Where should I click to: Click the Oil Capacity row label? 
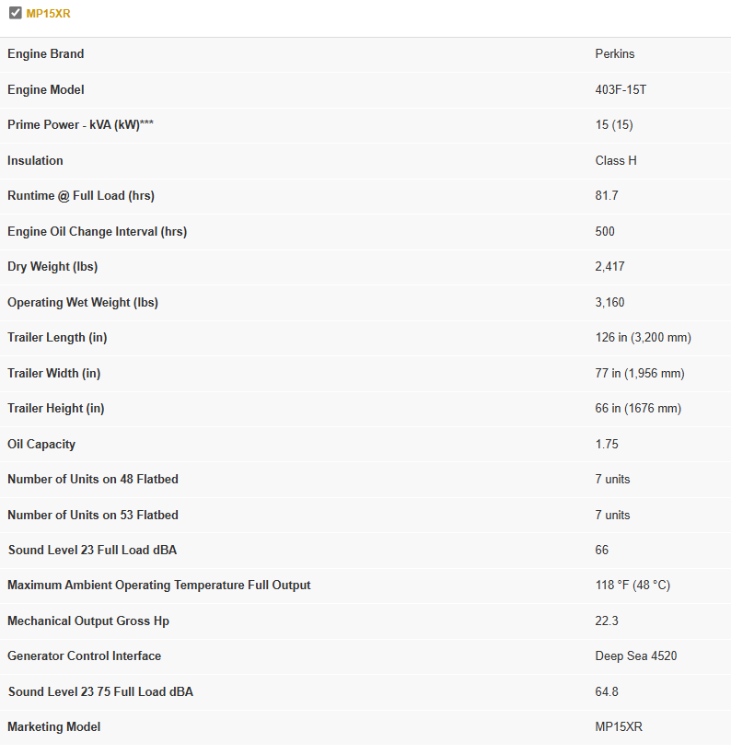[x=41, y=445]
